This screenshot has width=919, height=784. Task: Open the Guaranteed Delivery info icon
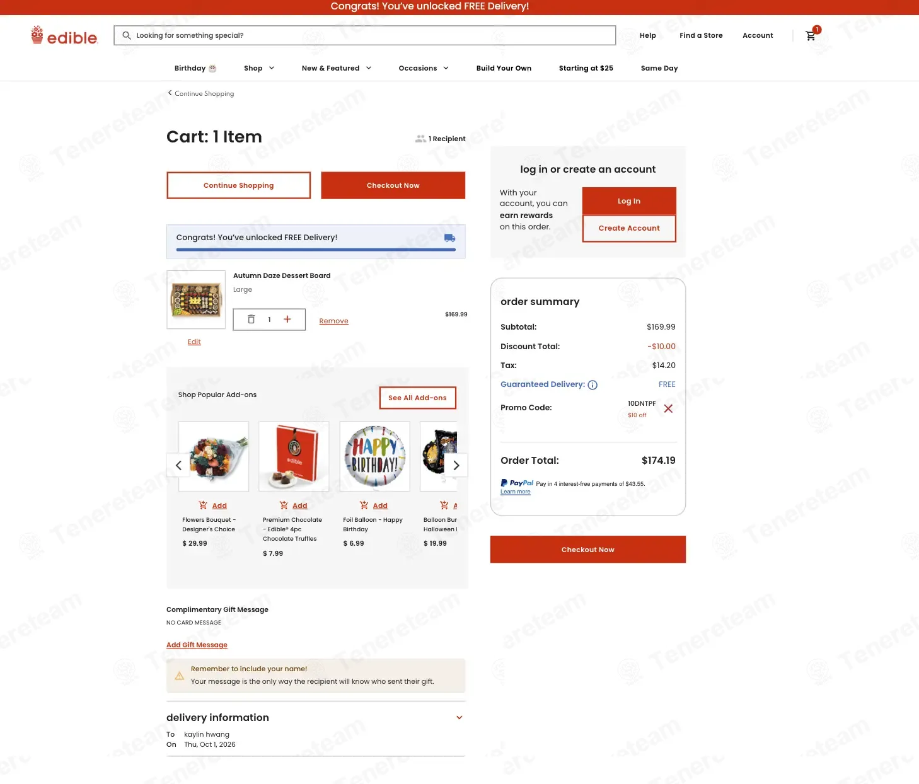[x=592, y=385]
